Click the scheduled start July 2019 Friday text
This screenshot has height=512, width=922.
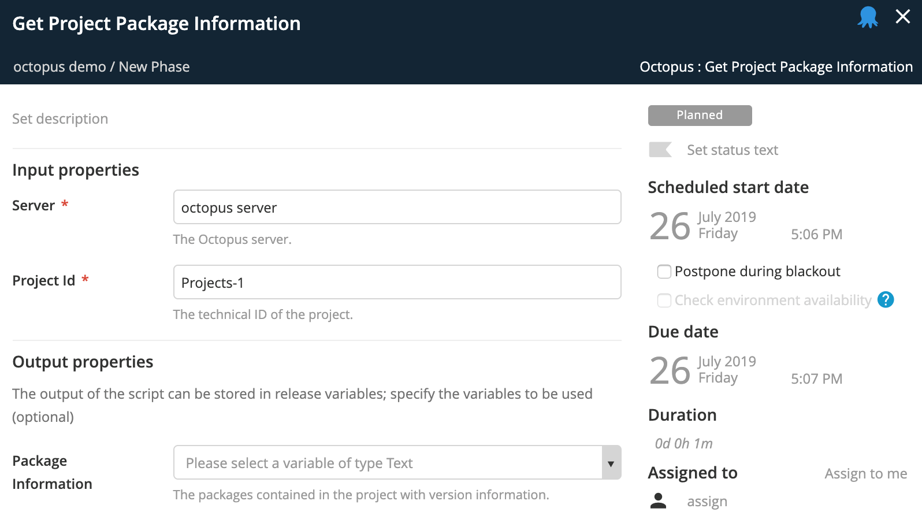coord(727,225)
